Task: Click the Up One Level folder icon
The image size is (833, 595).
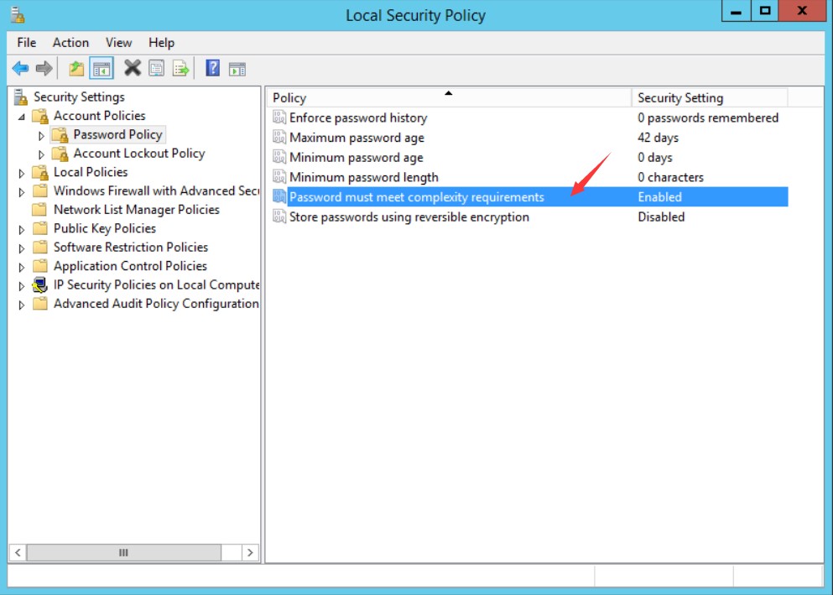Action: click(76, 68)
